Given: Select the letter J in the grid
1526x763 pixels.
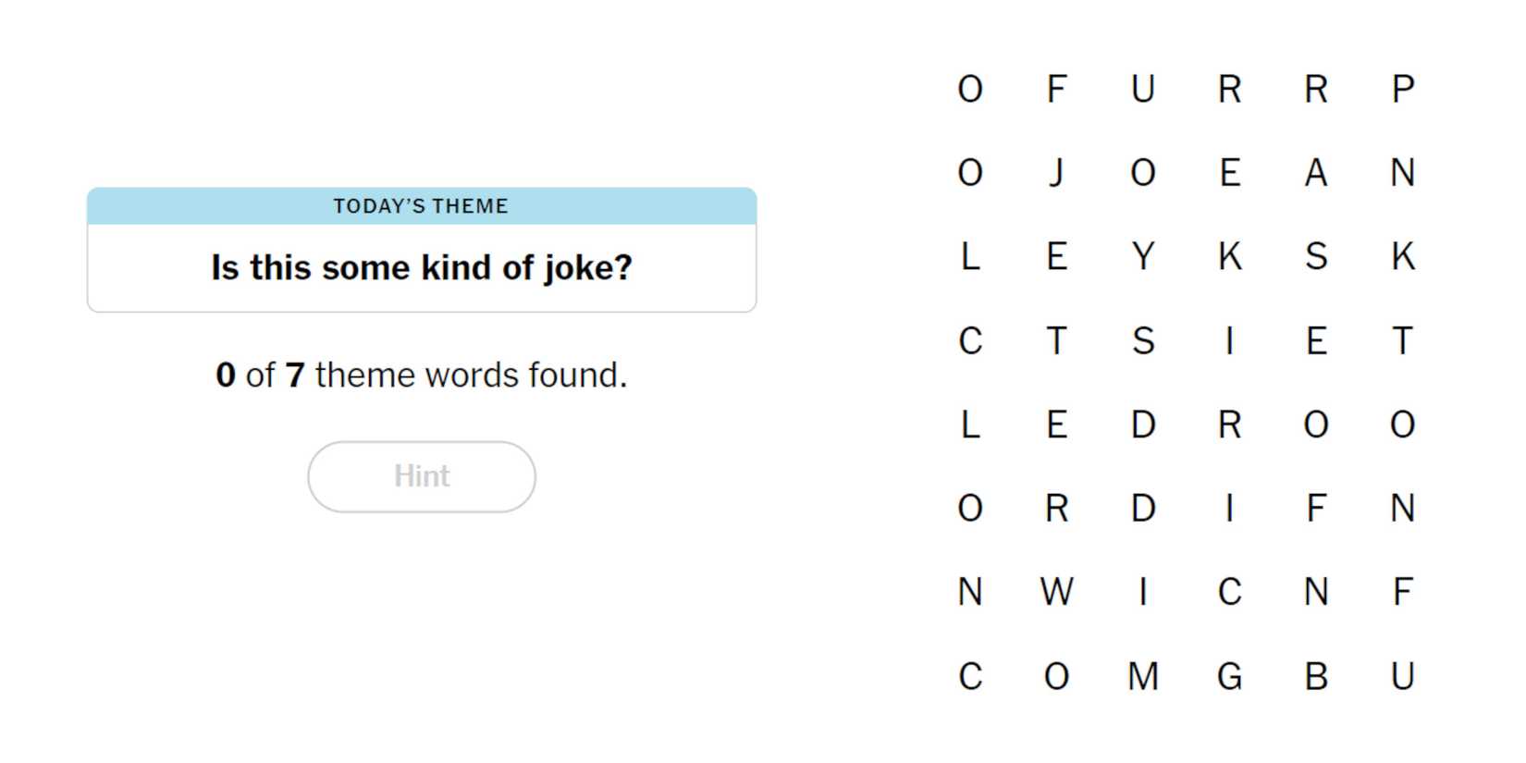Looking at the screenshot, I should [x=1056, y=173].
